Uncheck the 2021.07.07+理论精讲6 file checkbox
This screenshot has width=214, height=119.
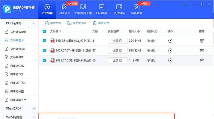tap(44, 51)
